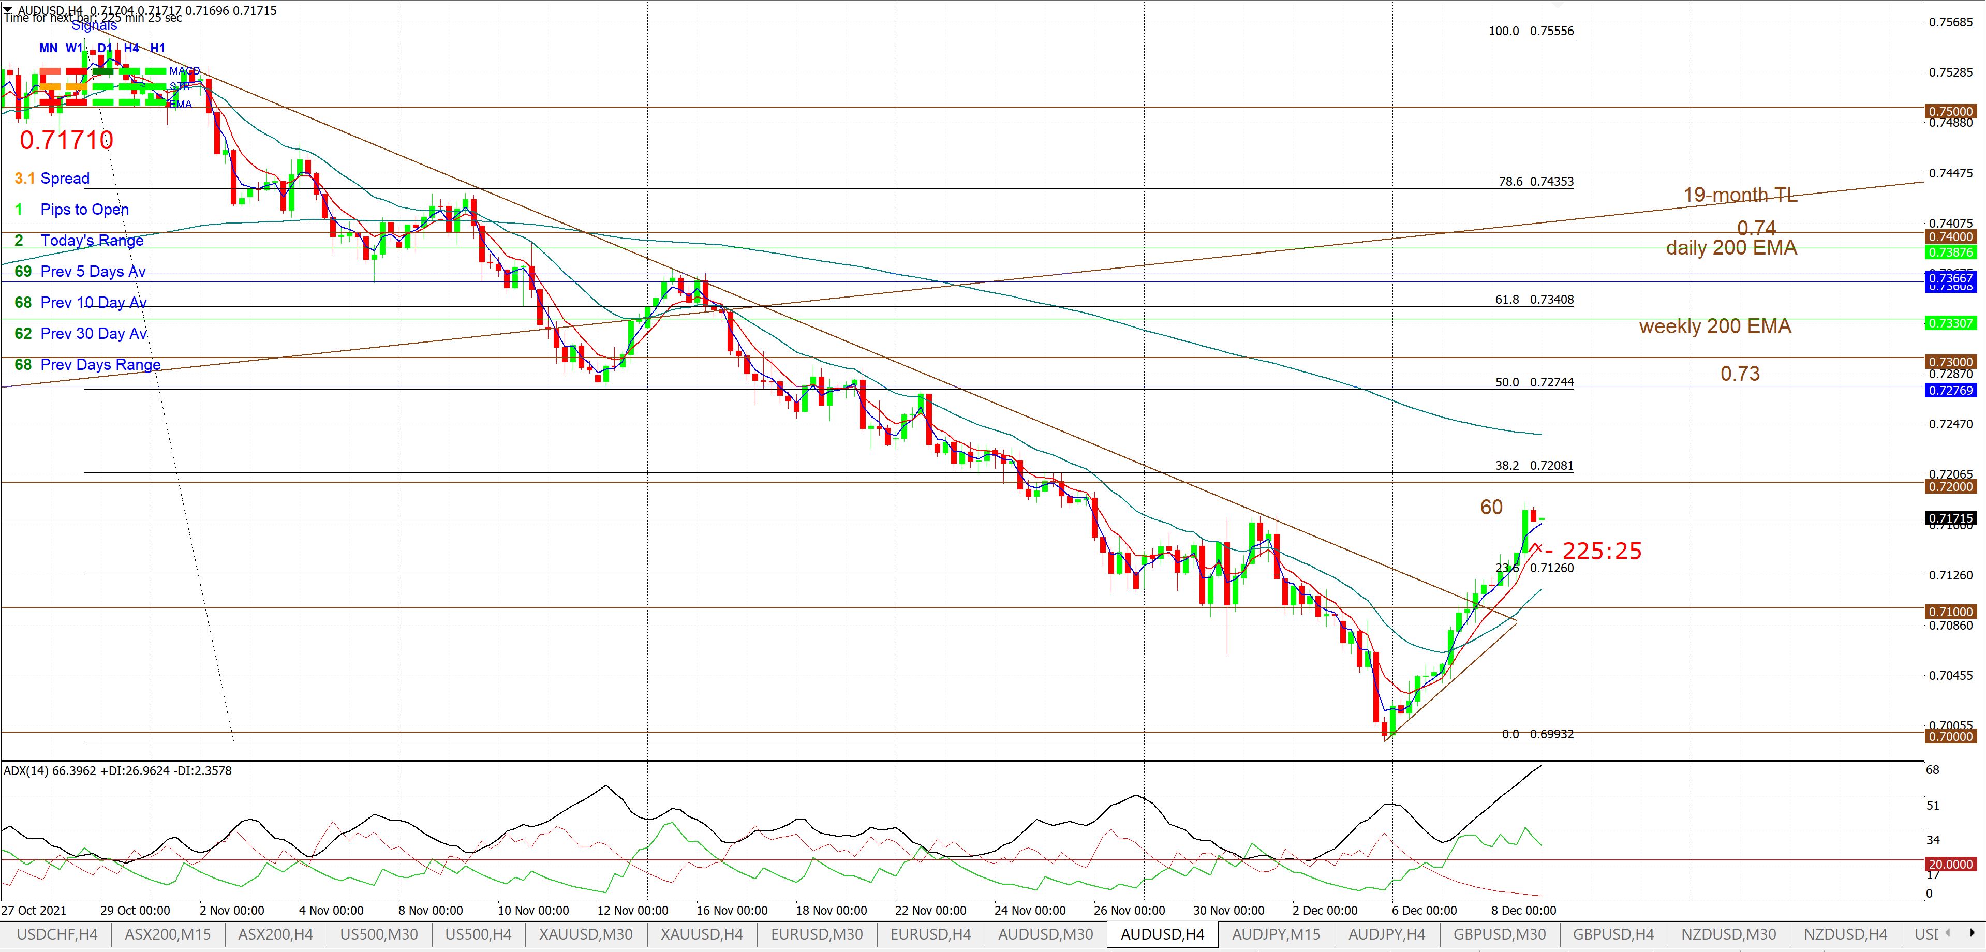This screenshot has width=1986, height=952.
Task: Switch to the NZDUSD,H4 tab
Action: pyautogui.click(x=1845, y=934)
